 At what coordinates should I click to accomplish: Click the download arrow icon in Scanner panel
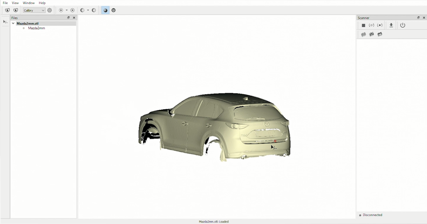(391, 25)
